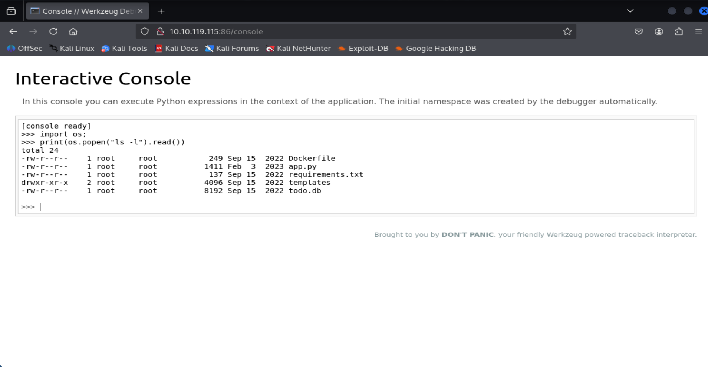The width and height of the screenshot is (708, 367).
Task: Open the recent browsing view icon
Action: 11,11
